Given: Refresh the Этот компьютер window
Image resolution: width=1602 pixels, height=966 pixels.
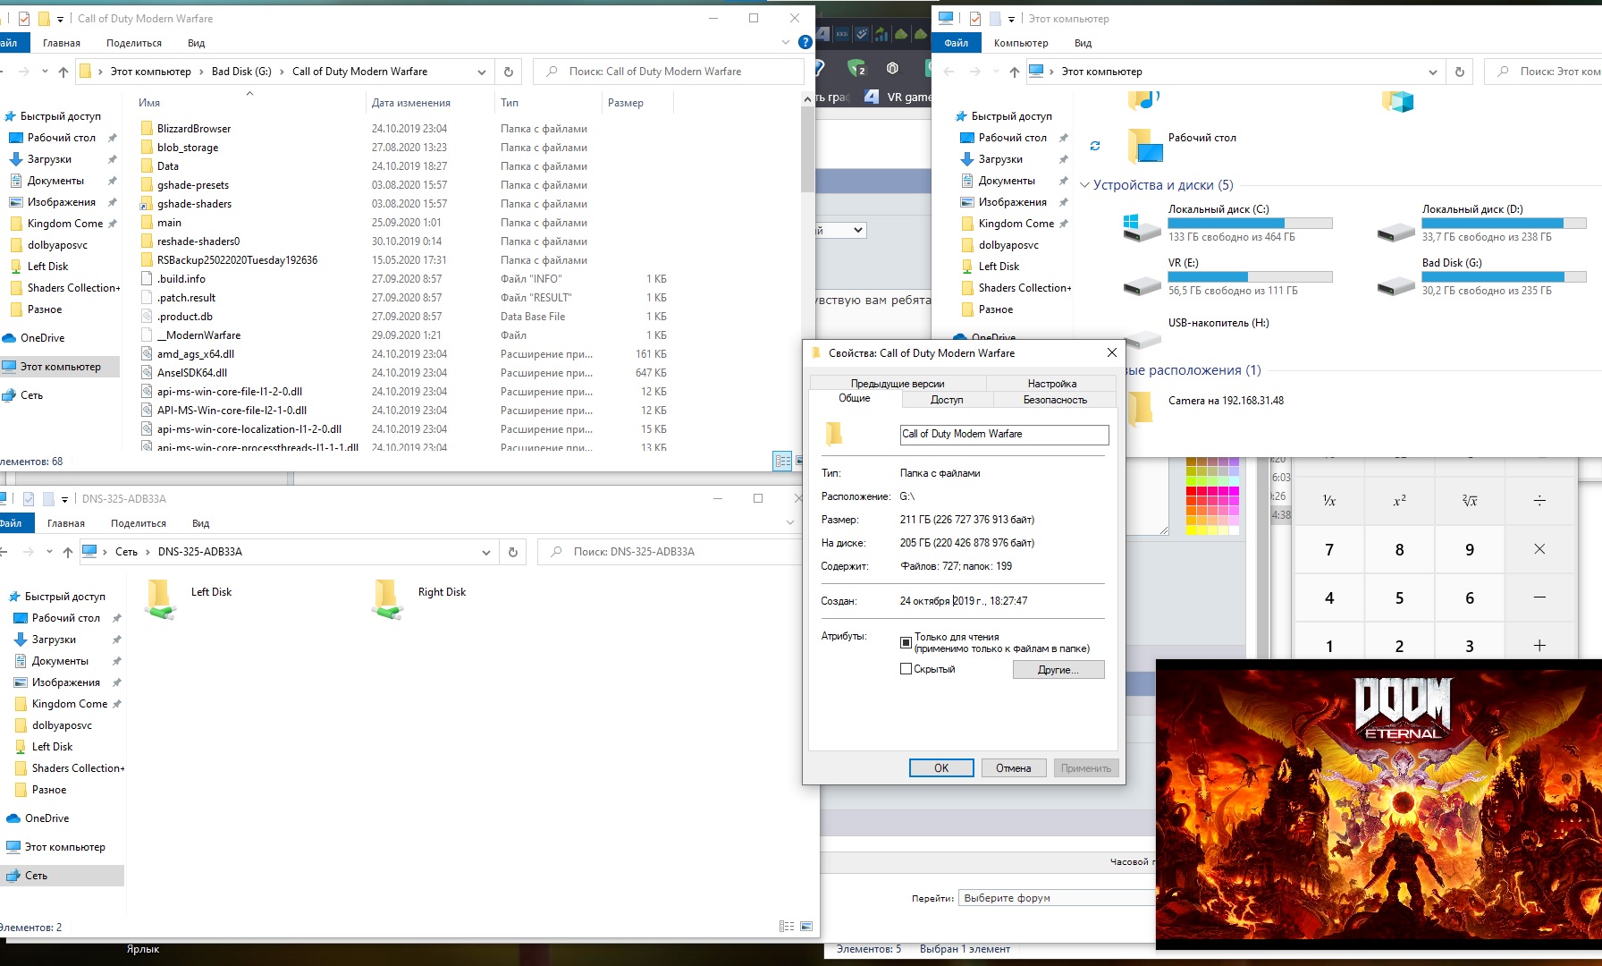Looking at the screenshot, I should (x=1459, y=72).
